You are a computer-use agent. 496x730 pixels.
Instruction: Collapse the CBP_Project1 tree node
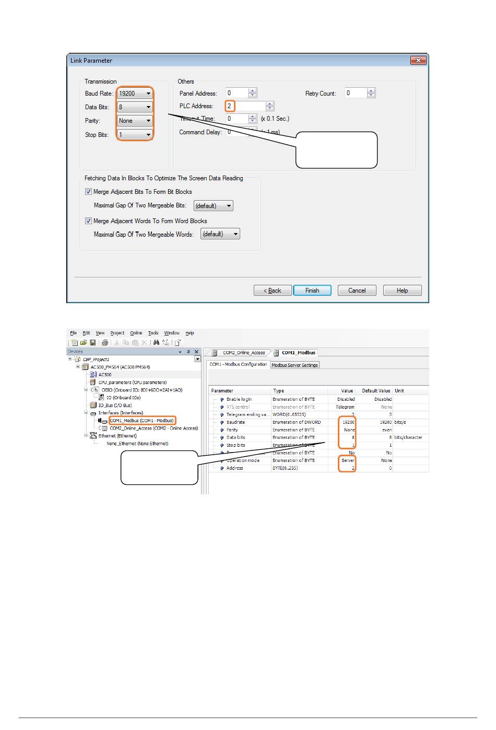click(70, 360)
